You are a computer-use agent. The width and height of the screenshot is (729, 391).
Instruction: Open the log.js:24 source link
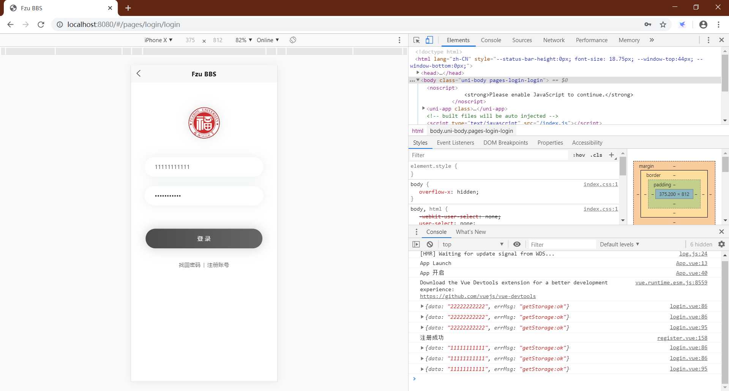point(693,254)
